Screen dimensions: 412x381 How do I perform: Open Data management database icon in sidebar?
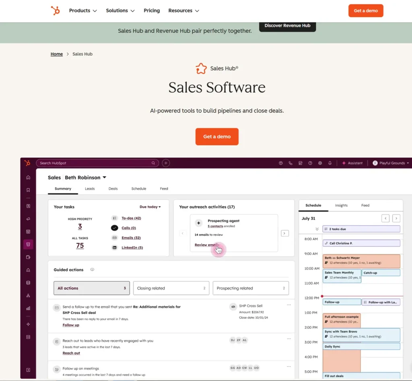coord(28,283)
